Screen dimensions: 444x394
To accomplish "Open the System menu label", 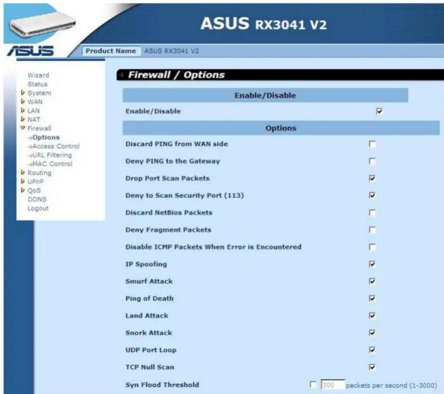I will (39, 93).
